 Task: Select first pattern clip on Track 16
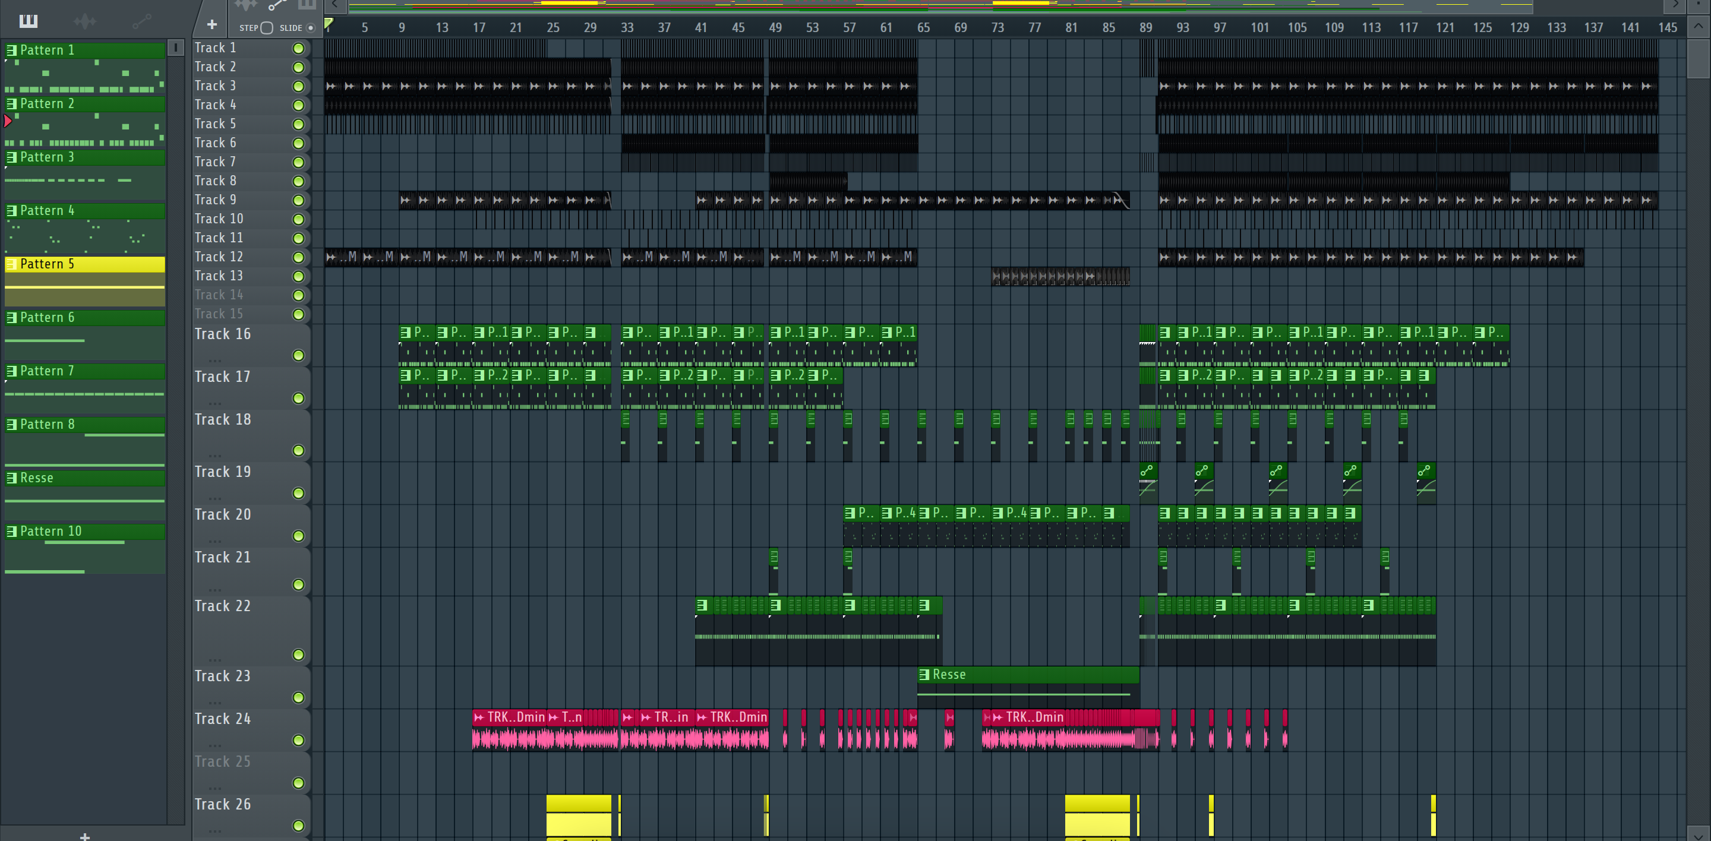point(416,345)
